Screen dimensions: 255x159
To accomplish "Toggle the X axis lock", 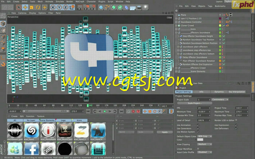I will (53, 7).
